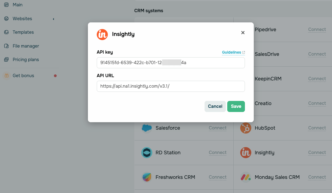332x193 pixels.
Task: Connect SalesDrive CRM
Action: [x=317, y=54]
